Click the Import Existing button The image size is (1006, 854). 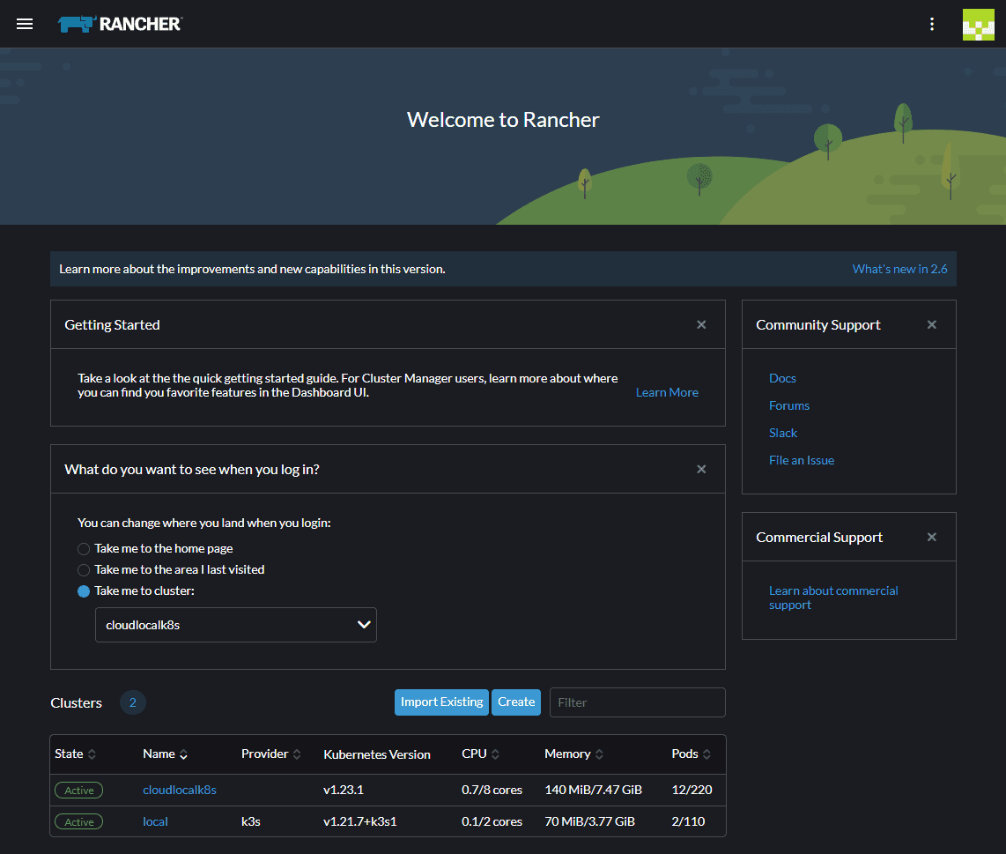[441, 702]
